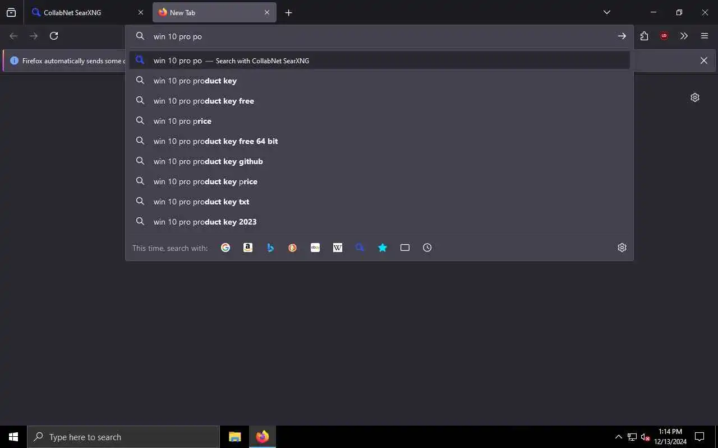Search this time with Bing
Image resolution: width=718 pixels, height=448 pixels.
270,248
